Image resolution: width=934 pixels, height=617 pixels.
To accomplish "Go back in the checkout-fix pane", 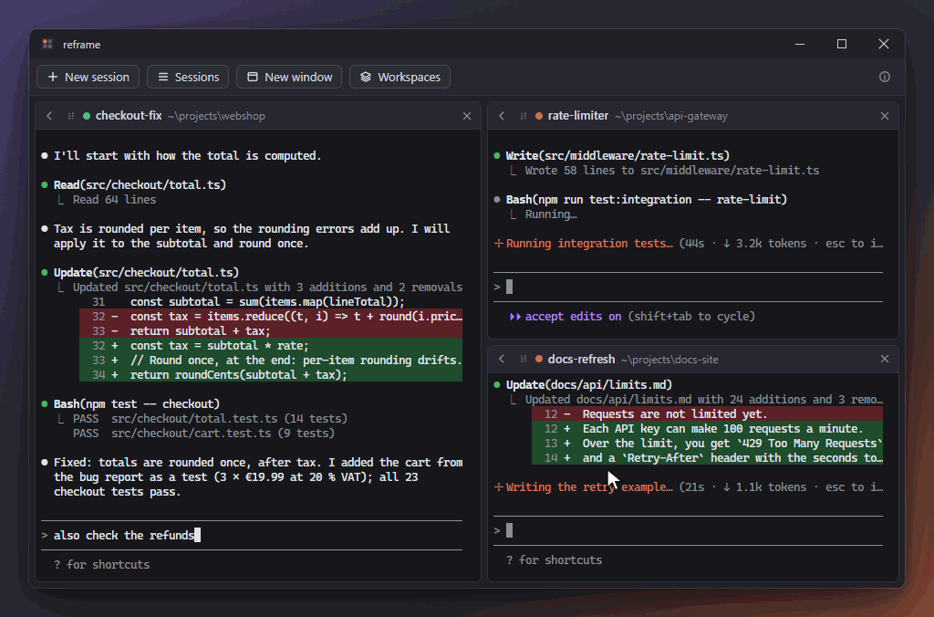I will tap(49, 116).
